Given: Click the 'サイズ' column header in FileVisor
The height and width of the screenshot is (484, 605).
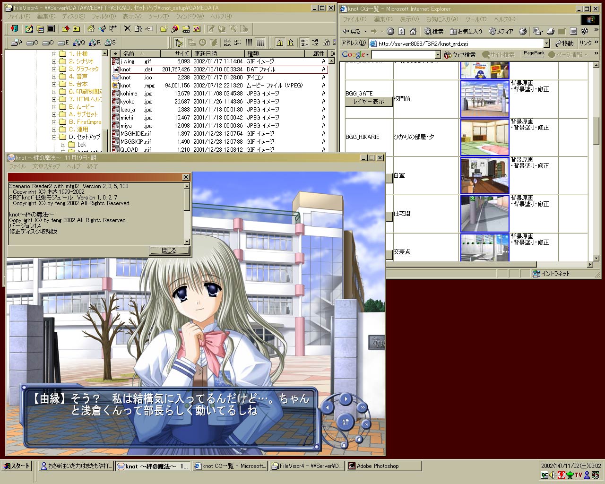Looking at the screenshot, I should [176, 53].
